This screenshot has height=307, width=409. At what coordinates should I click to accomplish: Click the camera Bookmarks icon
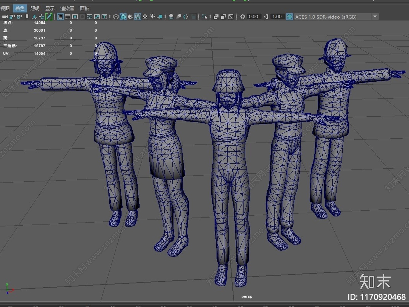tap(27, 17)
